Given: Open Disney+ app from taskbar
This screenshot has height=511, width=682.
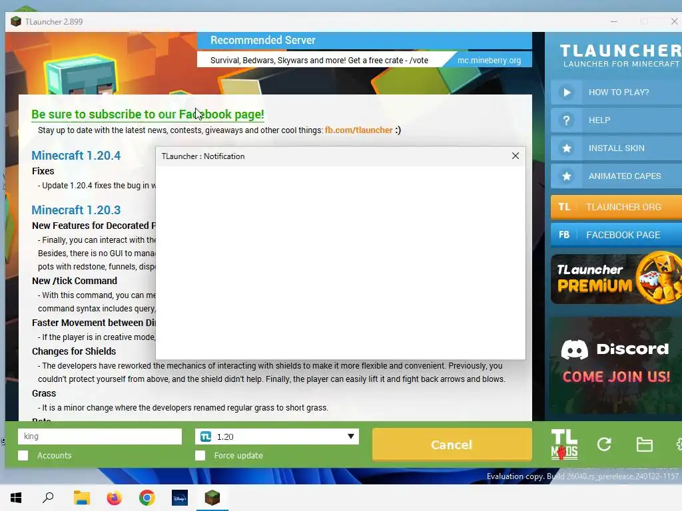Looking at the screenshot, I should (x=180, y=498).
